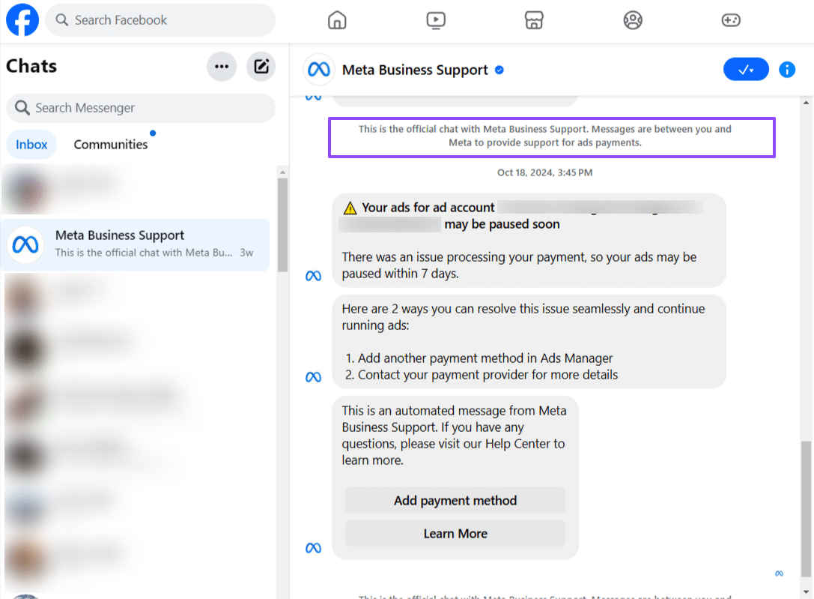Image resolution: width=814 pixels, height=599 pixels.
Task: Click the 'Your ads for ad account' message heading
Action: coord(428,207)
